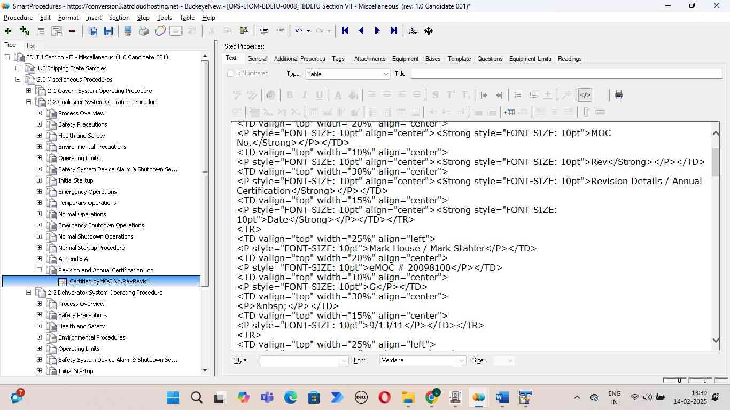Click the decrease indent icon in editor toolbar
This screenshot has height=410, width=730.
[x=499, y=95]
